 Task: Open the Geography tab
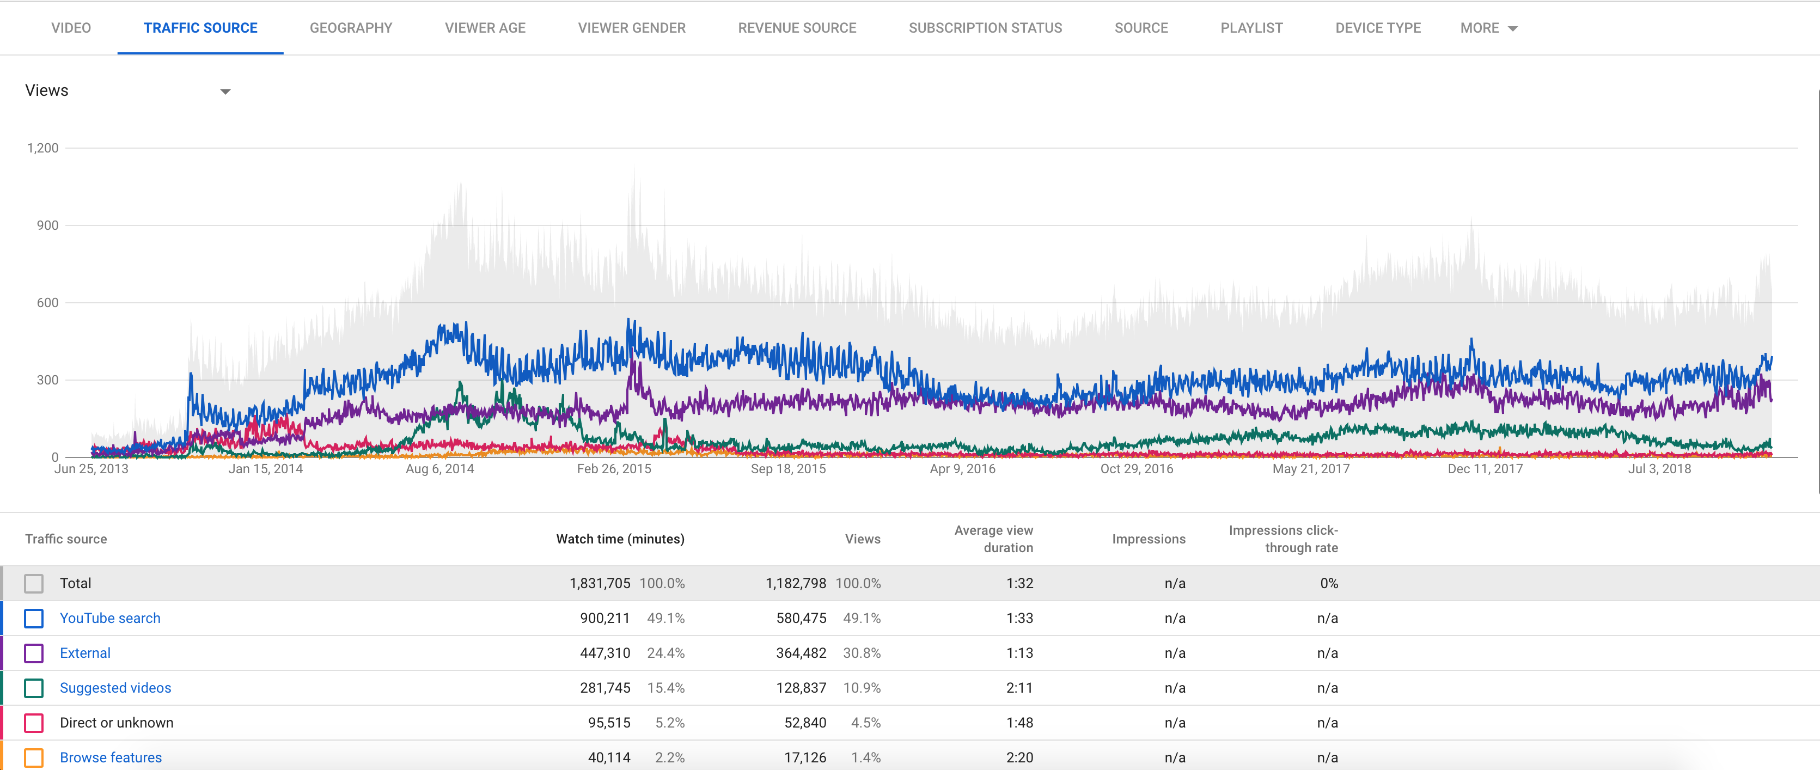coord(350,28)
